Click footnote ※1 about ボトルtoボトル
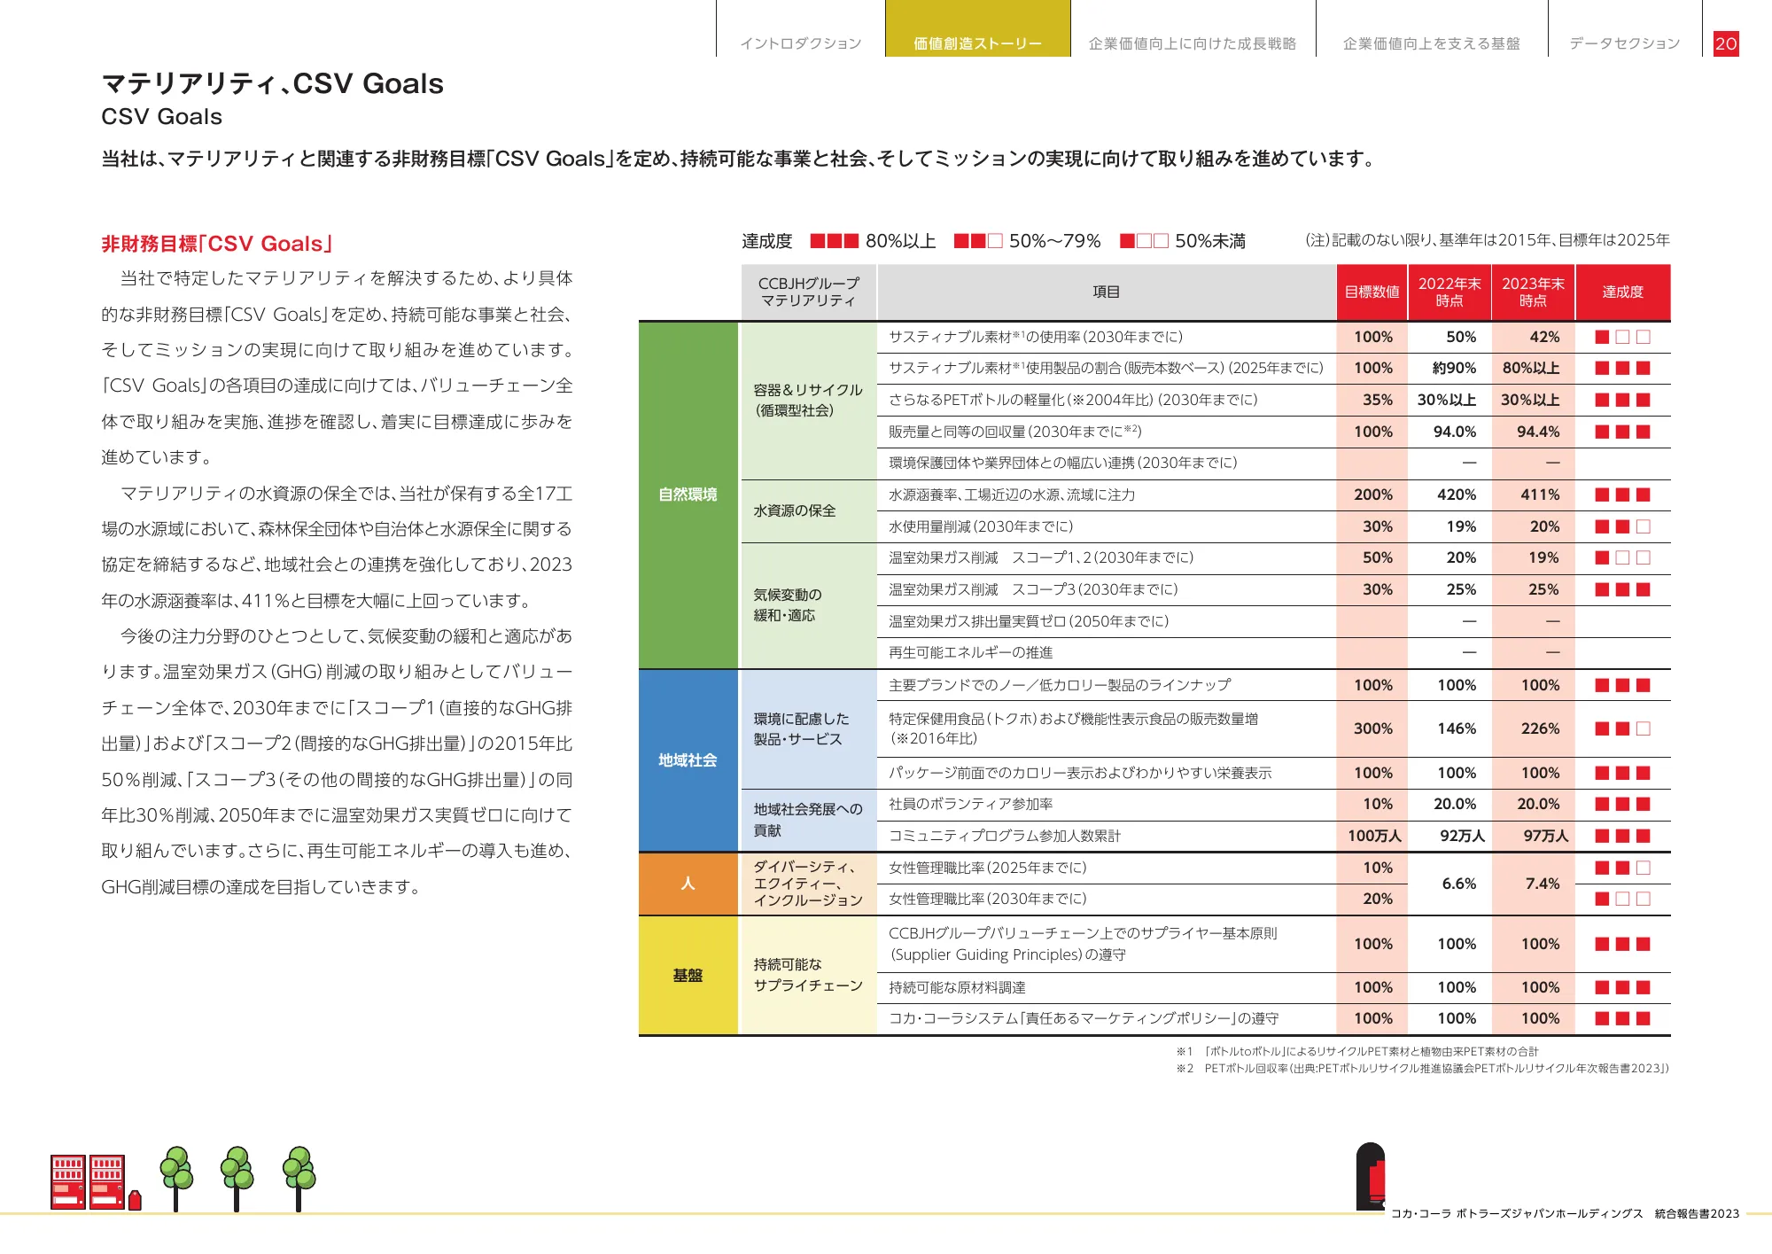 pyautogui.click(x=1357, y=1052)
